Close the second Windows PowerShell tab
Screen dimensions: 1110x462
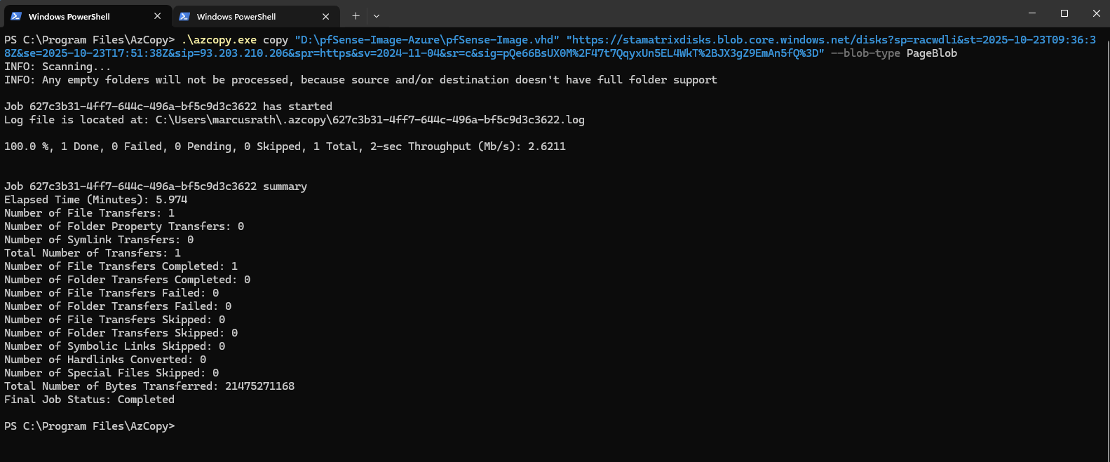pos(325,16)
